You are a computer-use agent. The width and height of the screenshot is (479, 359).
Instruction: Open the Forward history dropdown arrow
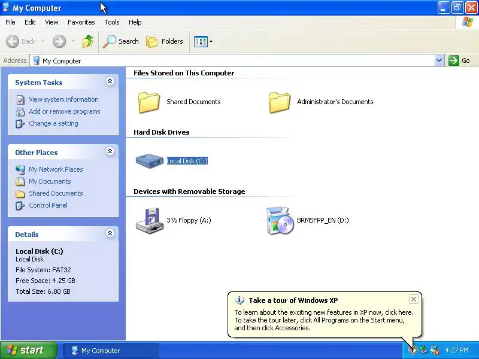point(73,41)
